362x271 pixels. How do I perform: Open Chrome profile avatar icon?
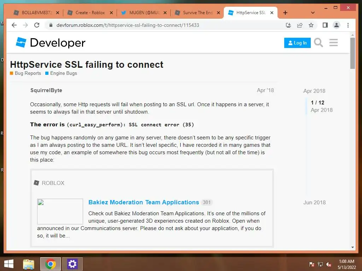tap(337, 25)
